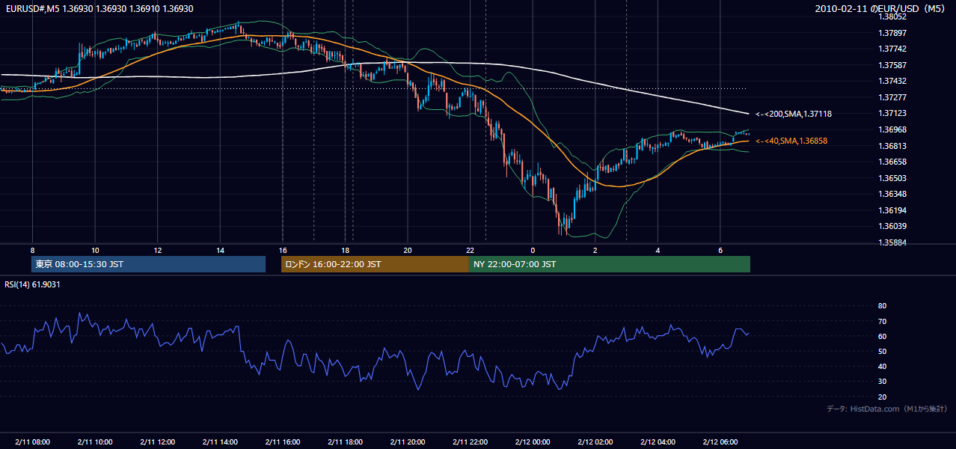Click price axis label 1.36658
This screenshot has height=449, width=956.
(893, 162)
